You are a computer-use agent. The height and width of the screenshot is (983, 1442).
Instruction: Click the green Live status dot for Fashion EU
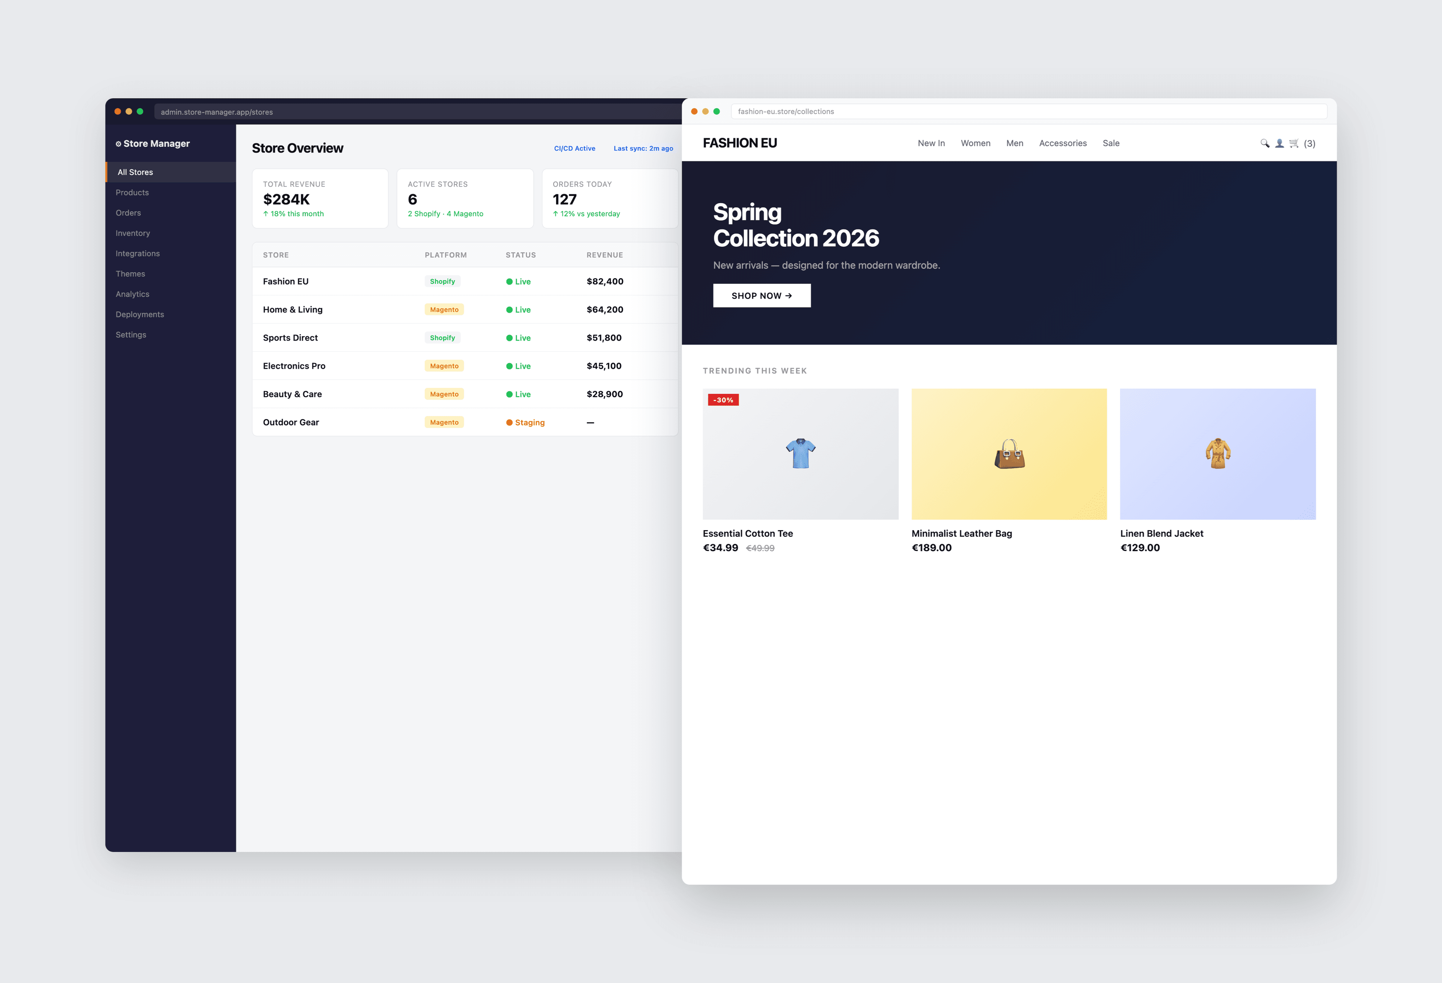(511, 281)
